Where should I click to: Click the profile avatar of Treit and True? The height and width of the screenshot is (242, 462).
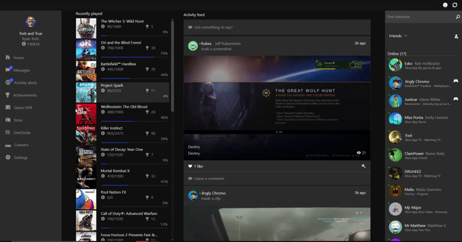31,22
